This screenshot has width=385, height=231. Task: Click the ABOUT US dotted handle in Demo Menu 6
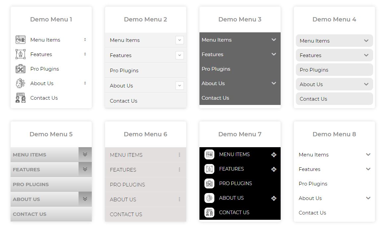pos(179,199)
